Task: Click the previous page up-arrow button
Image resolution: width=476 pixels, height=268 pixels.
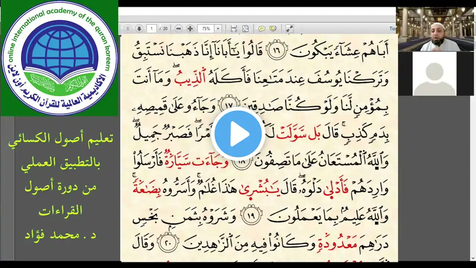Action: pos(128,29)
